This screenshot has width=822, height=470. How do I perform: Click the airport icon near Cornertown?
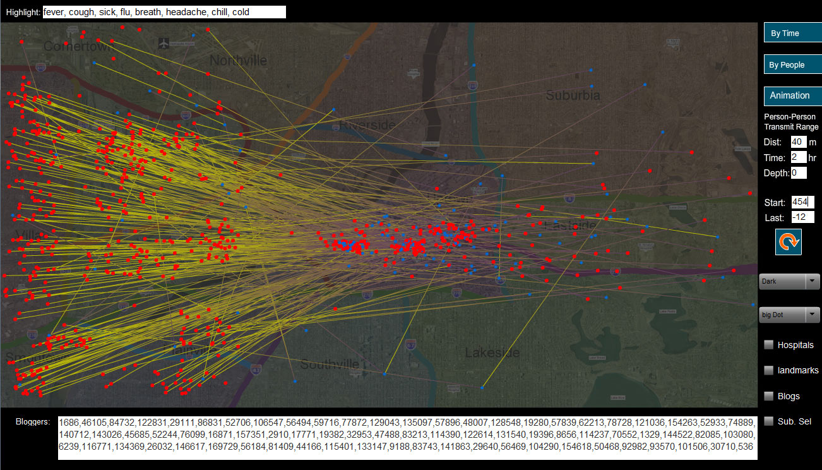tap(165, 43)
